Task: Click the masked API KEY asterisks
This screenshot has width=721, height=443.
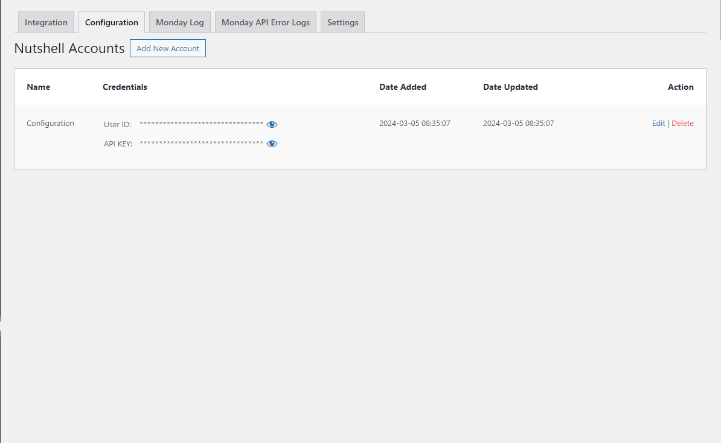Action: (x=202, y=143)
